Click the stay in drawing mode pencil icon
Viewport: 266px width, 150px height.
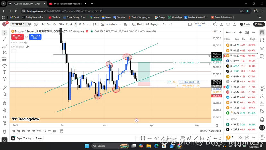tap(4, 110)
